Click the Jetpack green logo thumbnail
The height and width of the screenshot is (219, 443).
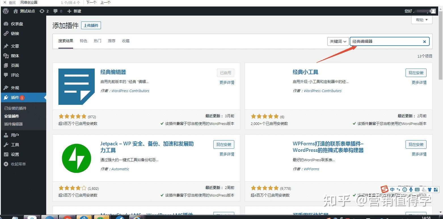pos(77,158)
